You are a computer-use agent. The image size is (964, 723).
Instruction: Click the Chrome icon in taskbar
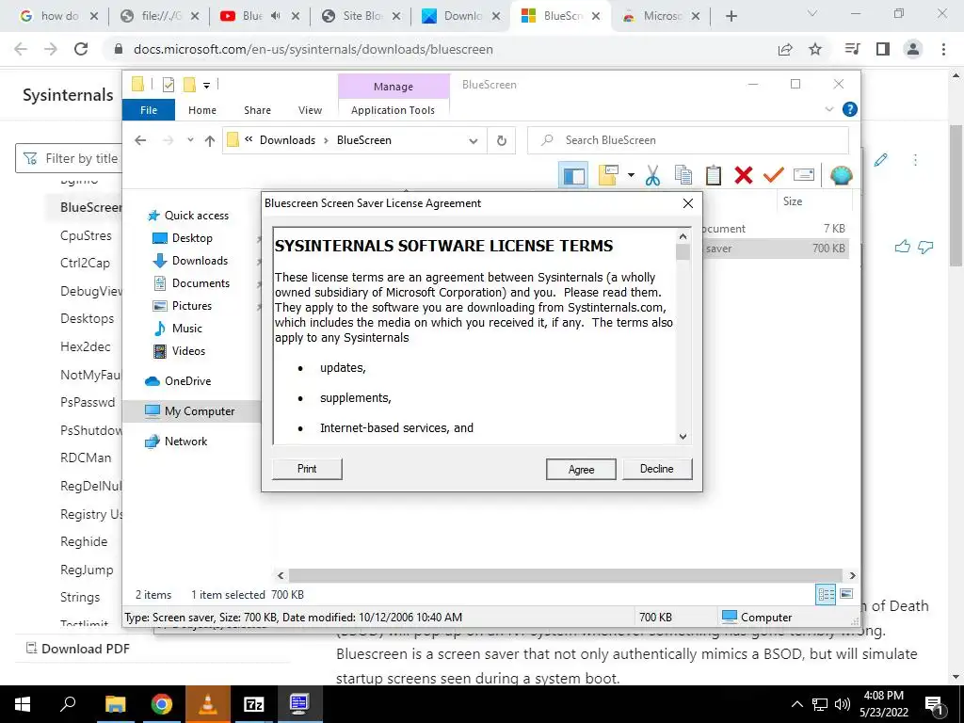[162, 704]
